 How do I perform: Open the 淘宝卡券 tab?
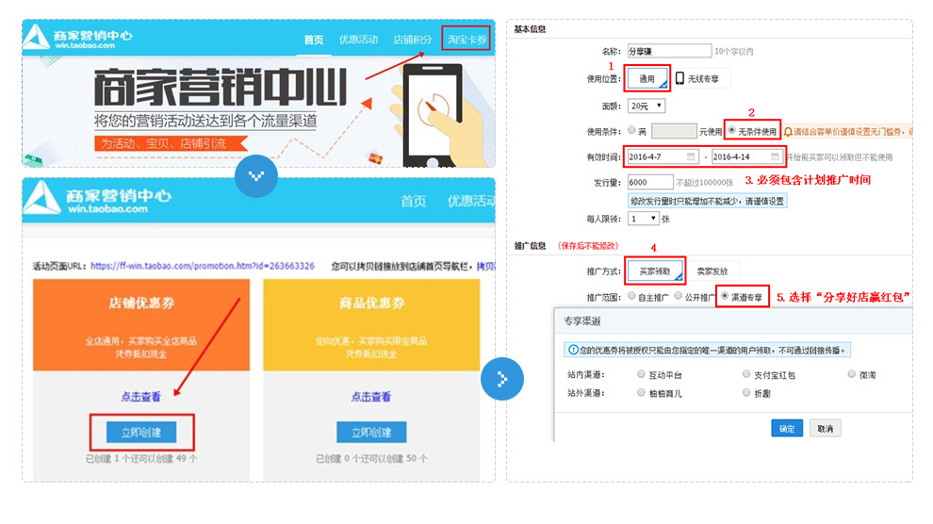tap(466, 40)
